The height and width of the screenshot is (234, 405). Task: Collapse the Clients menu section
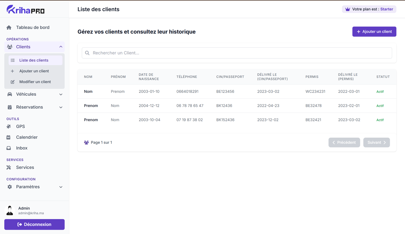tap(61, 47)
